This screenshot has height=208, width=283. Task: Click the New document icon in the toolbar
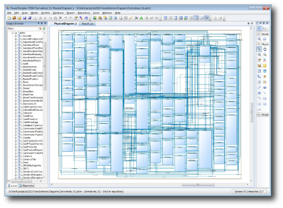(9, 18)
